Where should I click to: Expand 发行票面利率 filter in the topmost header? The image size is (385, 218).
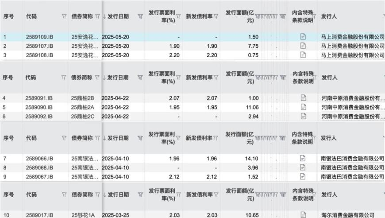point(179,16)
